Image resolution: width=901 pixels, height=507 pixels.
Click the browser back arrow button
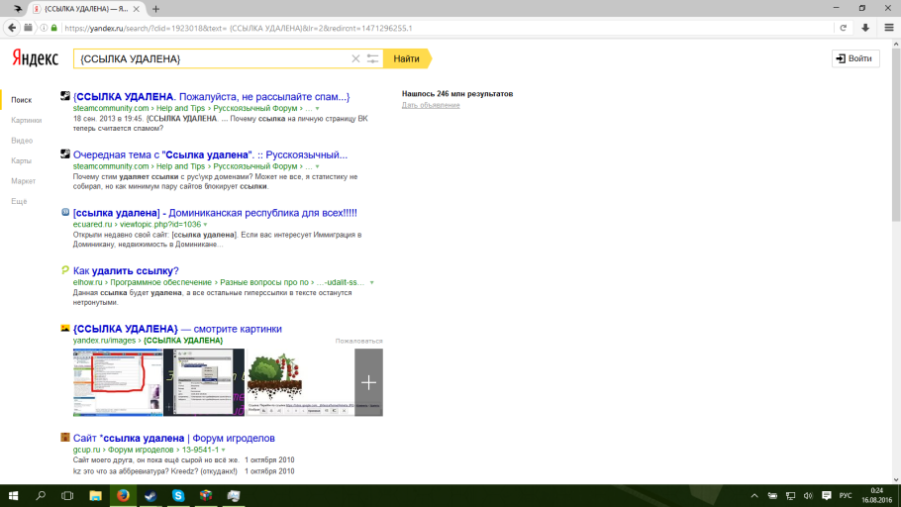(x=11, y=28)
